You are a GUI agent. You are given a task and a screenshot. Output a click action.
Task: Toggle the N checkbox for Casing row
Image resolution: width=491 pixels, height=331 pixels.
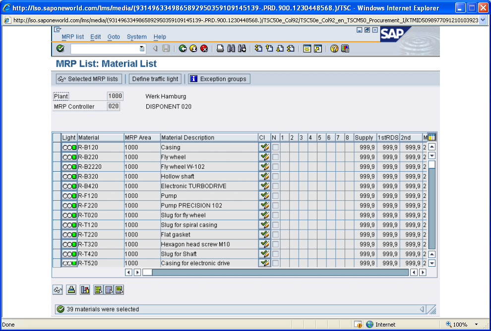pos(276,147)
